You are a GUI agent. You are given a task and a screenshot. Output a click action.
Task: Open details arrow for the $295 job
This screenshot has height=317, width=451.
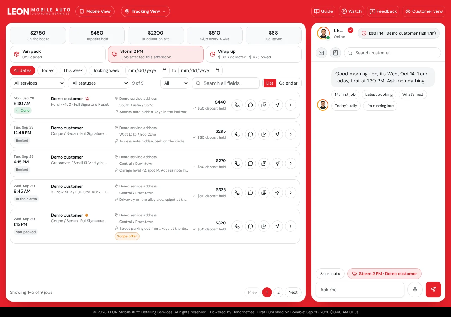point(291,134)
